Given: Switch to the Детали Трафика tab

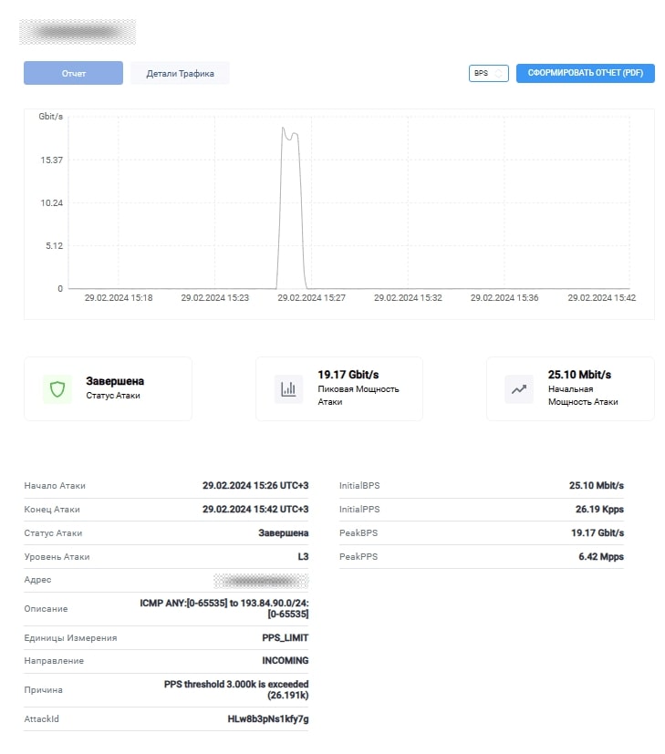Looking at the screenshot, I should [x=180, y=73].
